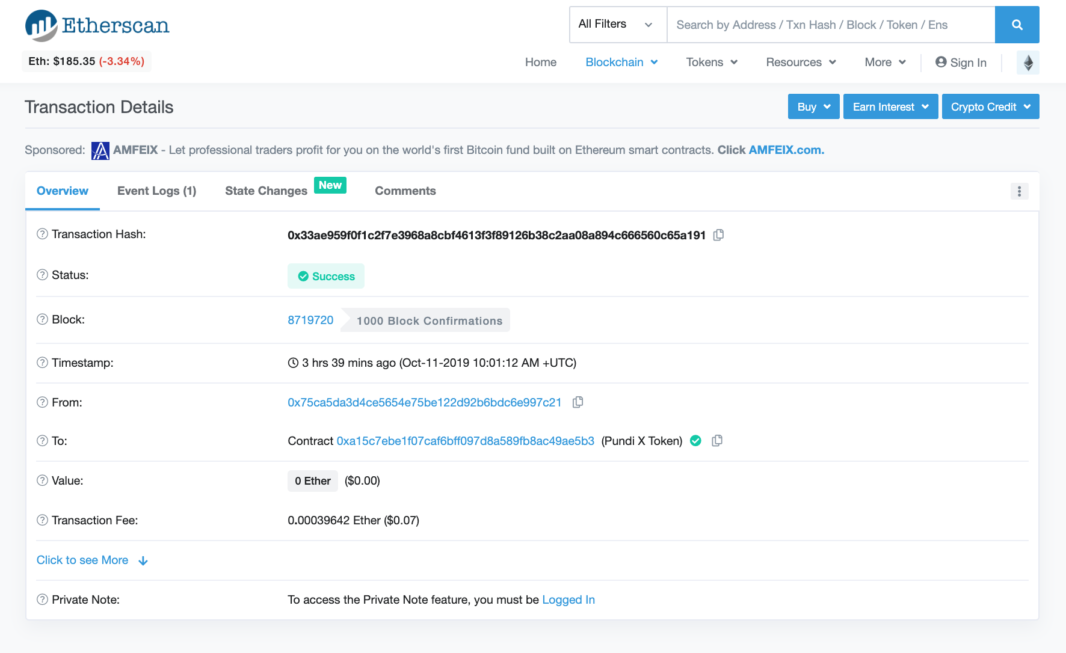Click the Etherscan logo

click(x=97, y=26)
